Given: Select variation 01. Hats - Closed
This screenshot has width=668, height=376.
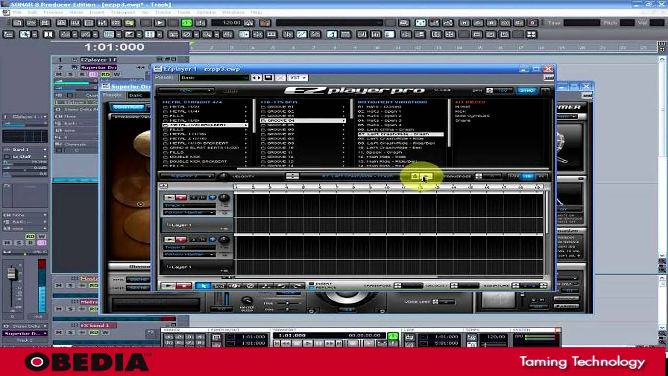Looking at the screenshot, I should [x=400, y=107].
